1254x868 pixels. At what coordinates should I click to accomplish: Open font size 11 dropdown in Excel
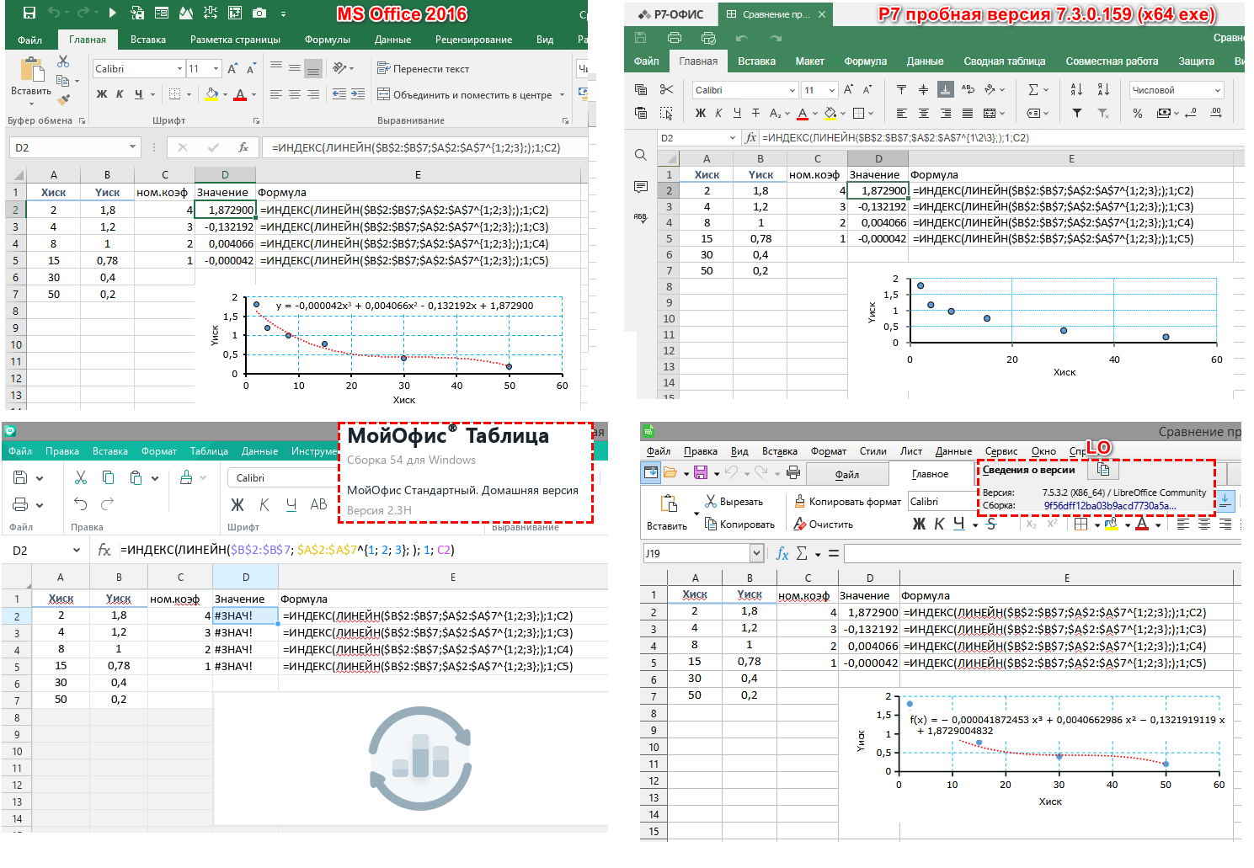(x=216, y=68)
